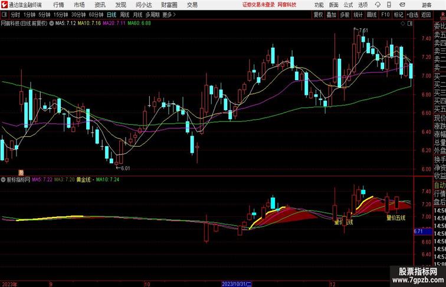Click the 6.01 low price marker
The height and width of the screenshot is (287, 446).
pyautogui.click(x=125, y=168)
